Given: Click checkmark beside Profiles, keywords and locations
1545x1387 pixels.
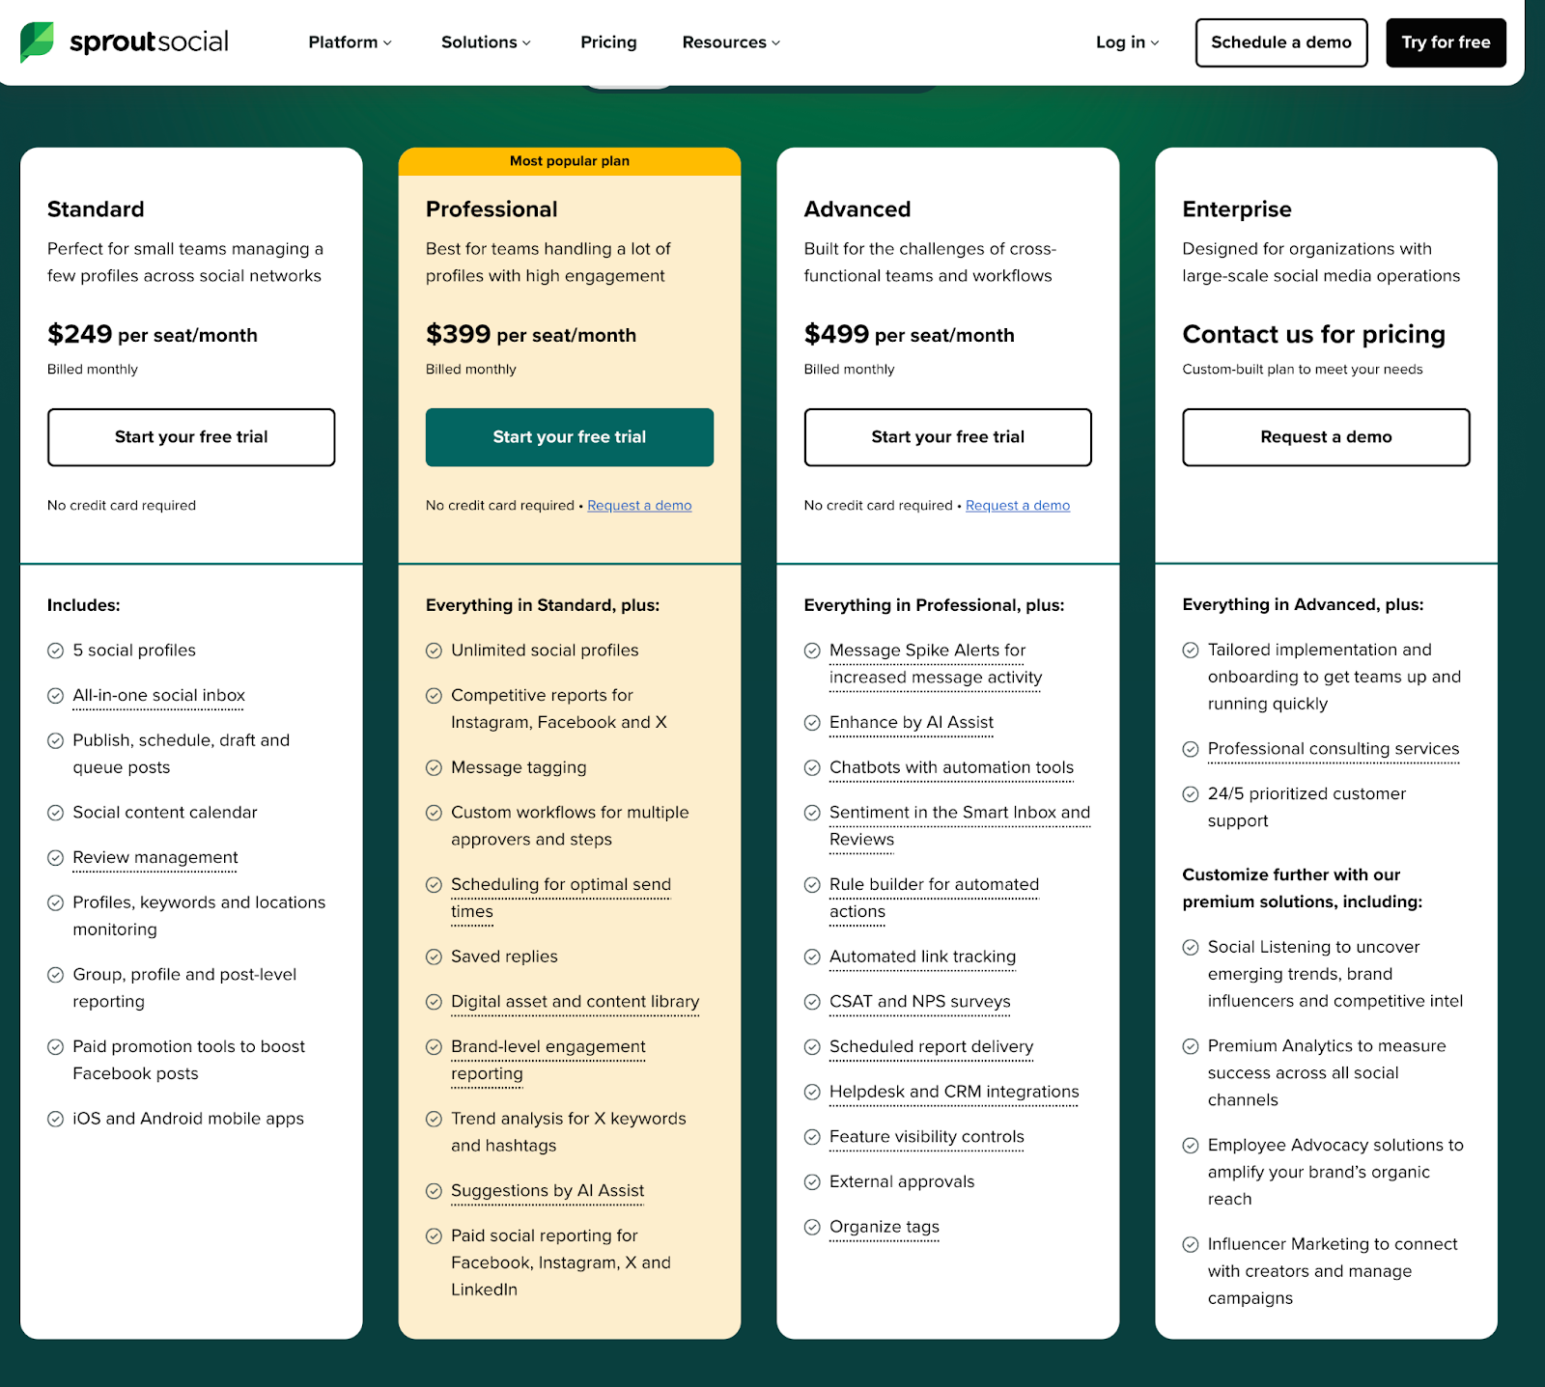Looking at the screenshot, I should (56, 903).
